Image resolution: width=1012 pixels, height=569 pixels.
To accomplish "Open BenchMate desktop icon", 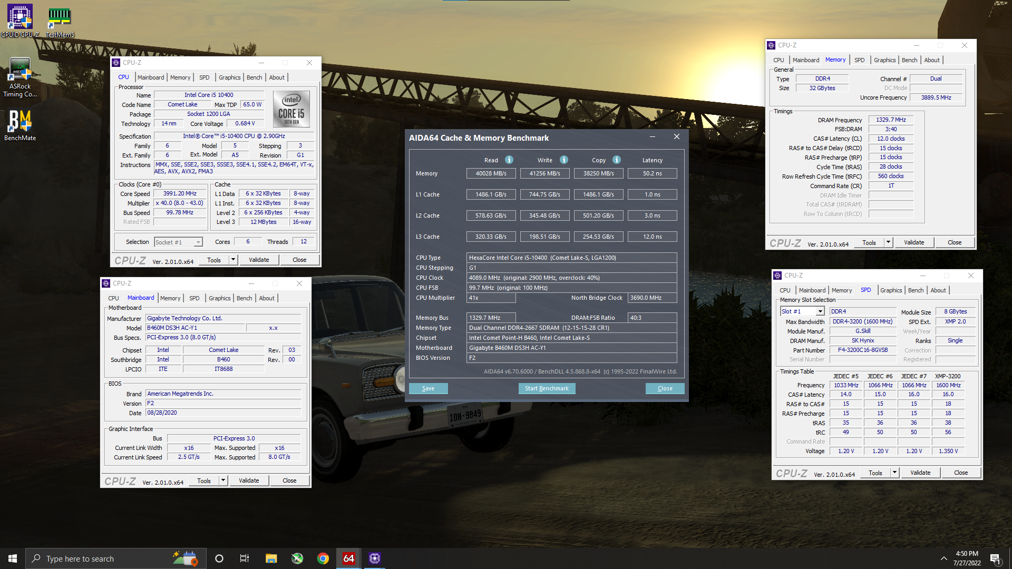I will coord(20,125).
